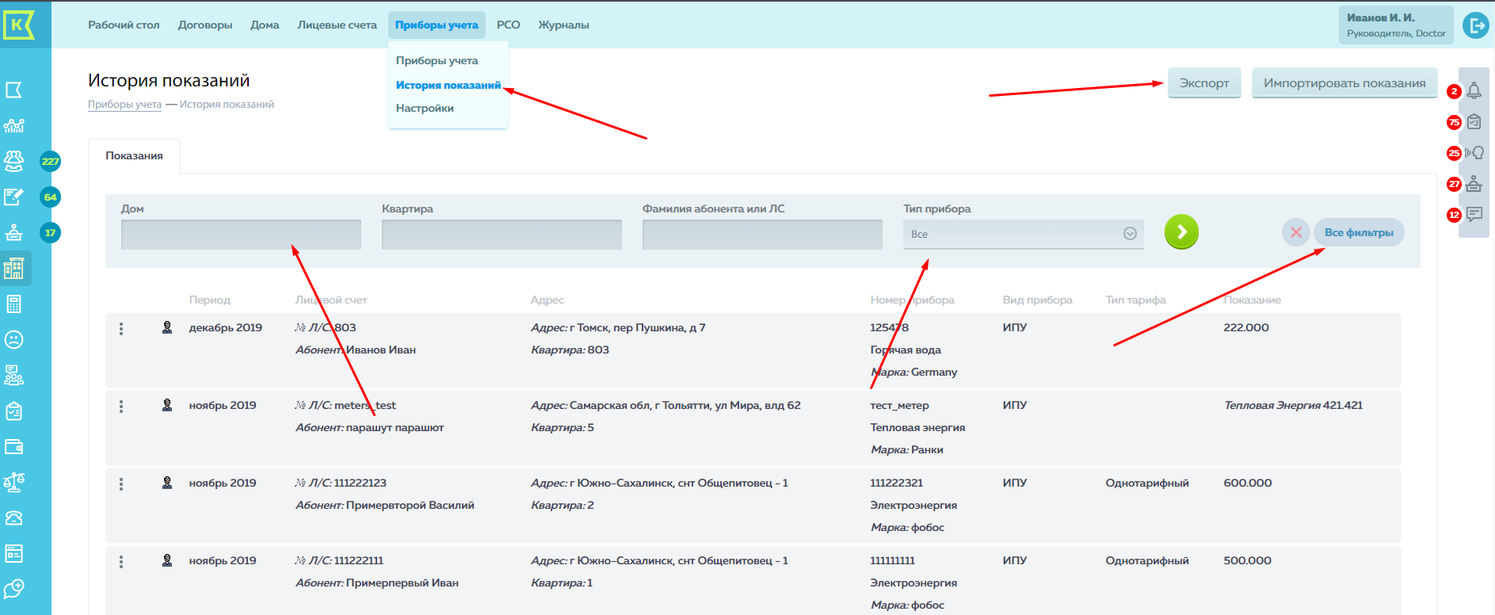Click the Адрес column header
Screen dimensions: 1495x615
click(547, 300)
